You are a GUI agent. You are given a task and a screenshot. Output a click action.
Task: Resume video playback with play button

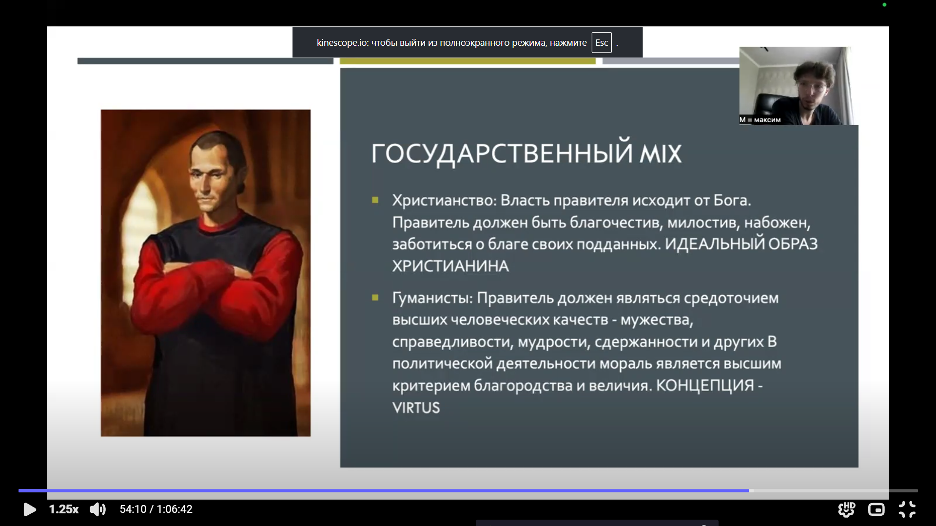pyautogui.click(x=29, y=509)
